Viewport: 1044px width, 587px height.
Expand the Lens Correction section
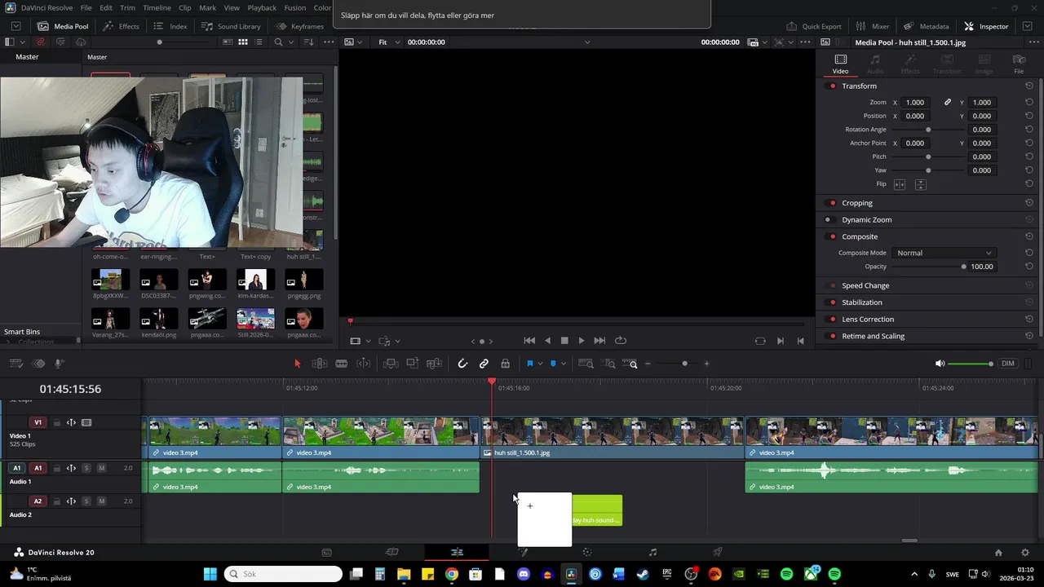click(868, 320)
